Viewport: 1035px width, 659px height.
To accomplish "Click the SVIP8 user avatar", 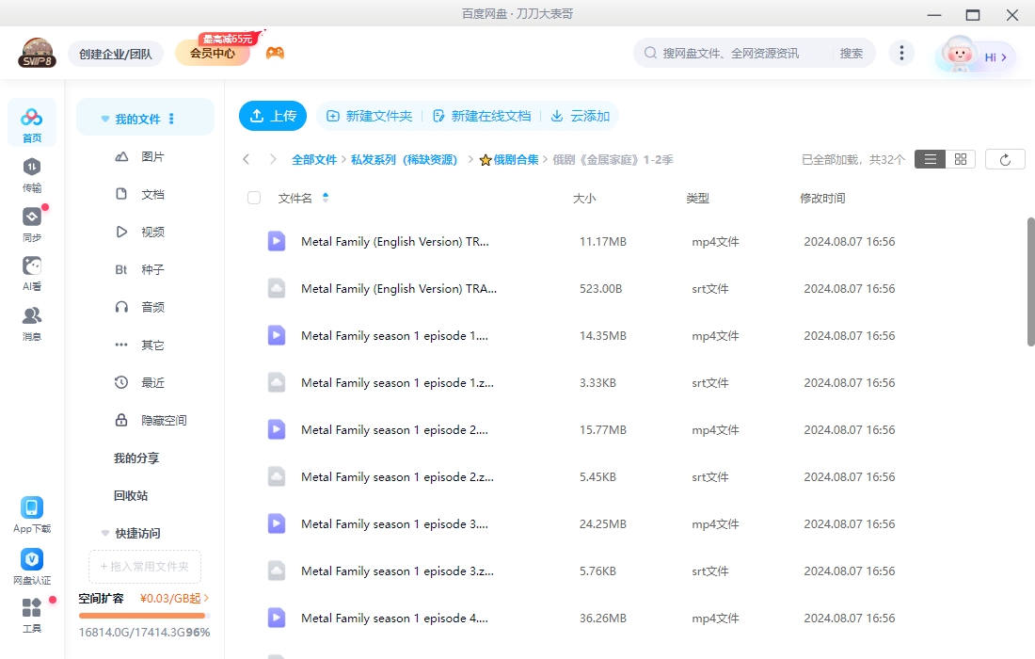I will pyautogui.click(x=37, y=53).
